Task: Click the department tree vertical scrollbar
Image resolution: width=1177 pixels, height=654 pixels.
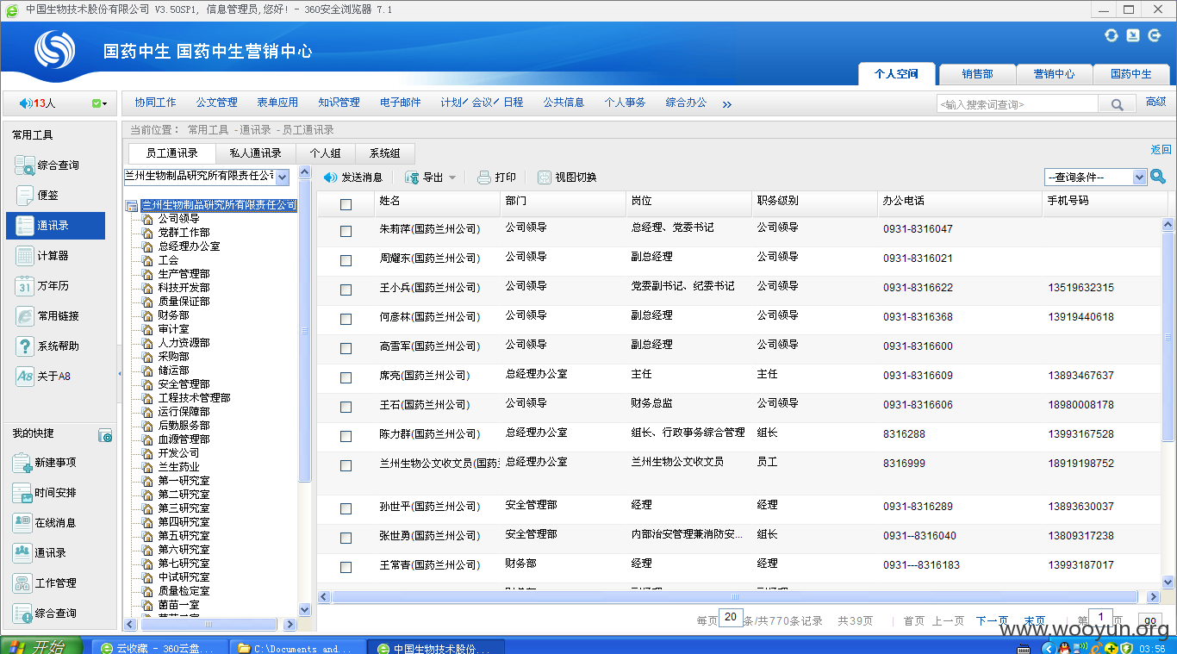Action: click(304, 332)
